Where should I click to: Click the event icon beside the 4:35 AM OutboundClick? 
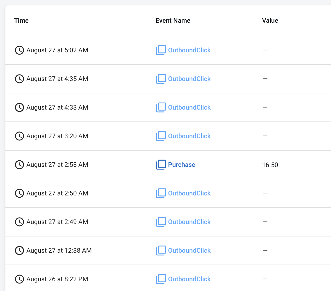(161, 79)
